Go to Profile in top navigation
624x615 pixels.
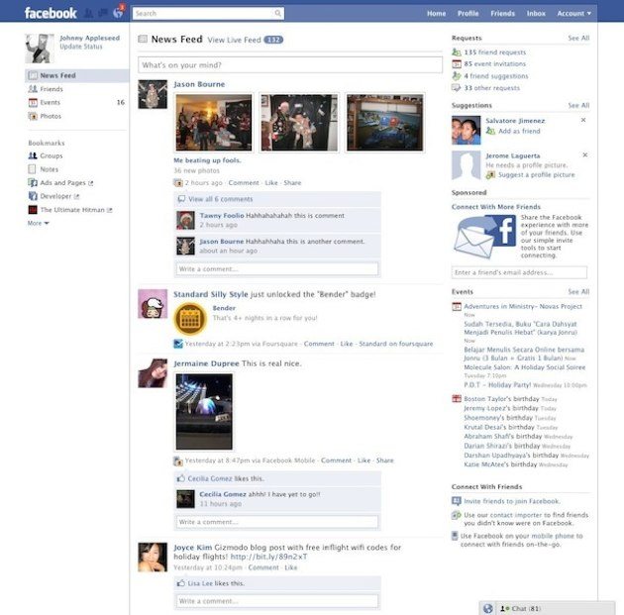pyautogui.click(x=468, y=14)
